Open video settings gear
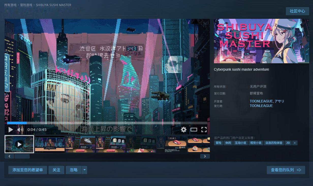This screenshot has height=186, width=313. (184, 130)
